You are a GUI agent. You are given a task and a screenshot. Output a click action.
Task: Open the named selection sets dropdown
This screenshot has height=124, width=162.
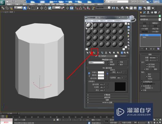(x=103, y=7)
